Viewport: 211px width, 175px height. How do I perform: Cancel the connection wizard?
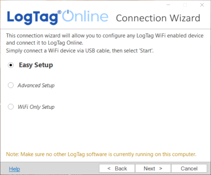189,168
